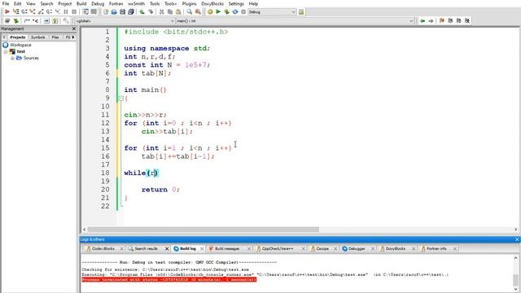This screenshot has height=293, width=521.
Task: Click the New file toolbar icon
Action: [x=106, y=11]
